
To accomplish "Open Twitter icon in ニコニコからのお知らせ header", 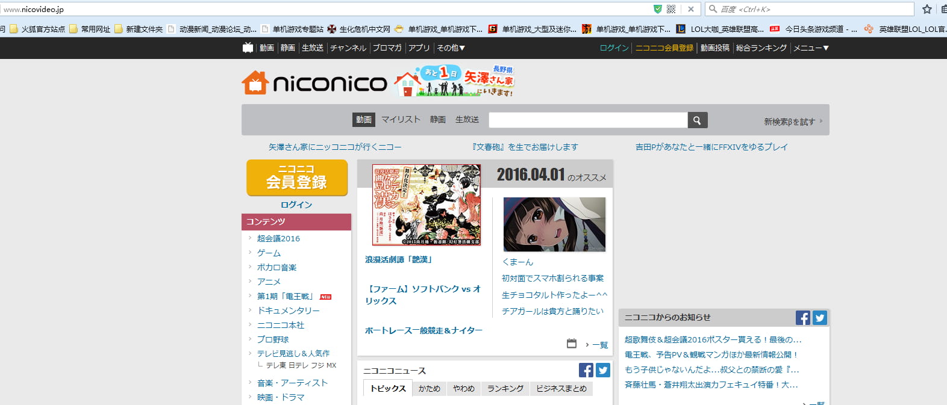I will 820,318.
